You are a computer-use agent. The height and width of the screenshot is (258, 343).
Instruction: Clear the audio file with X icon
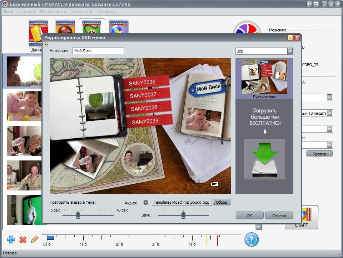(x=145, y=202)
